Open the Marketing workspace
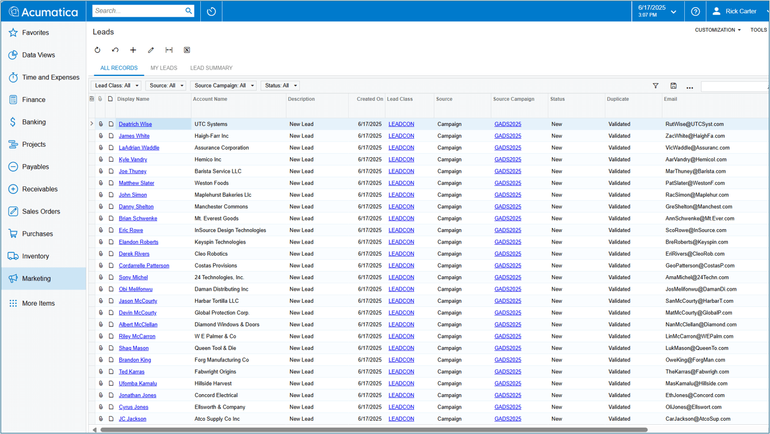 44,279
